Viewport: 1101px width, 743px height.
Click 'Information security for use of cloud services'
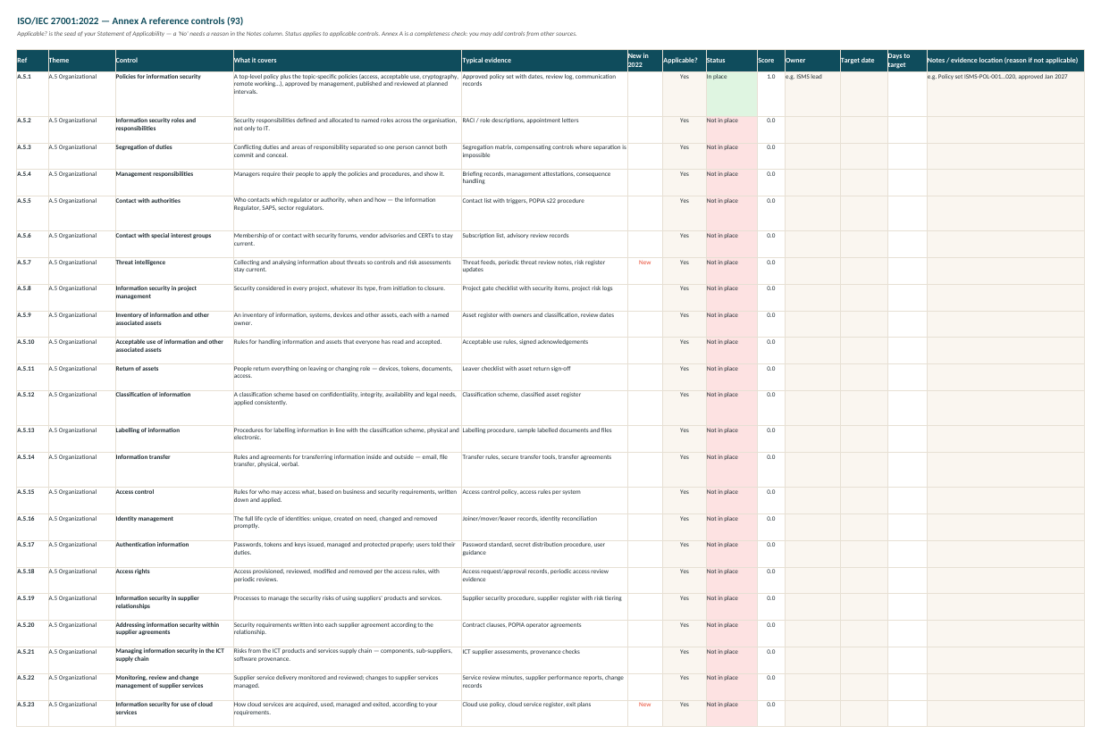(173, 713)
